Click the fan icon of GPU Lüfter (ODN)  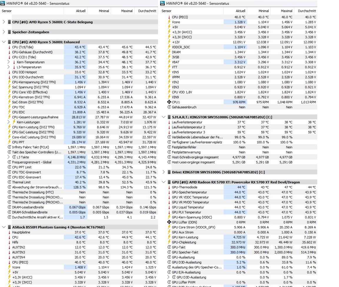point(169,222)
